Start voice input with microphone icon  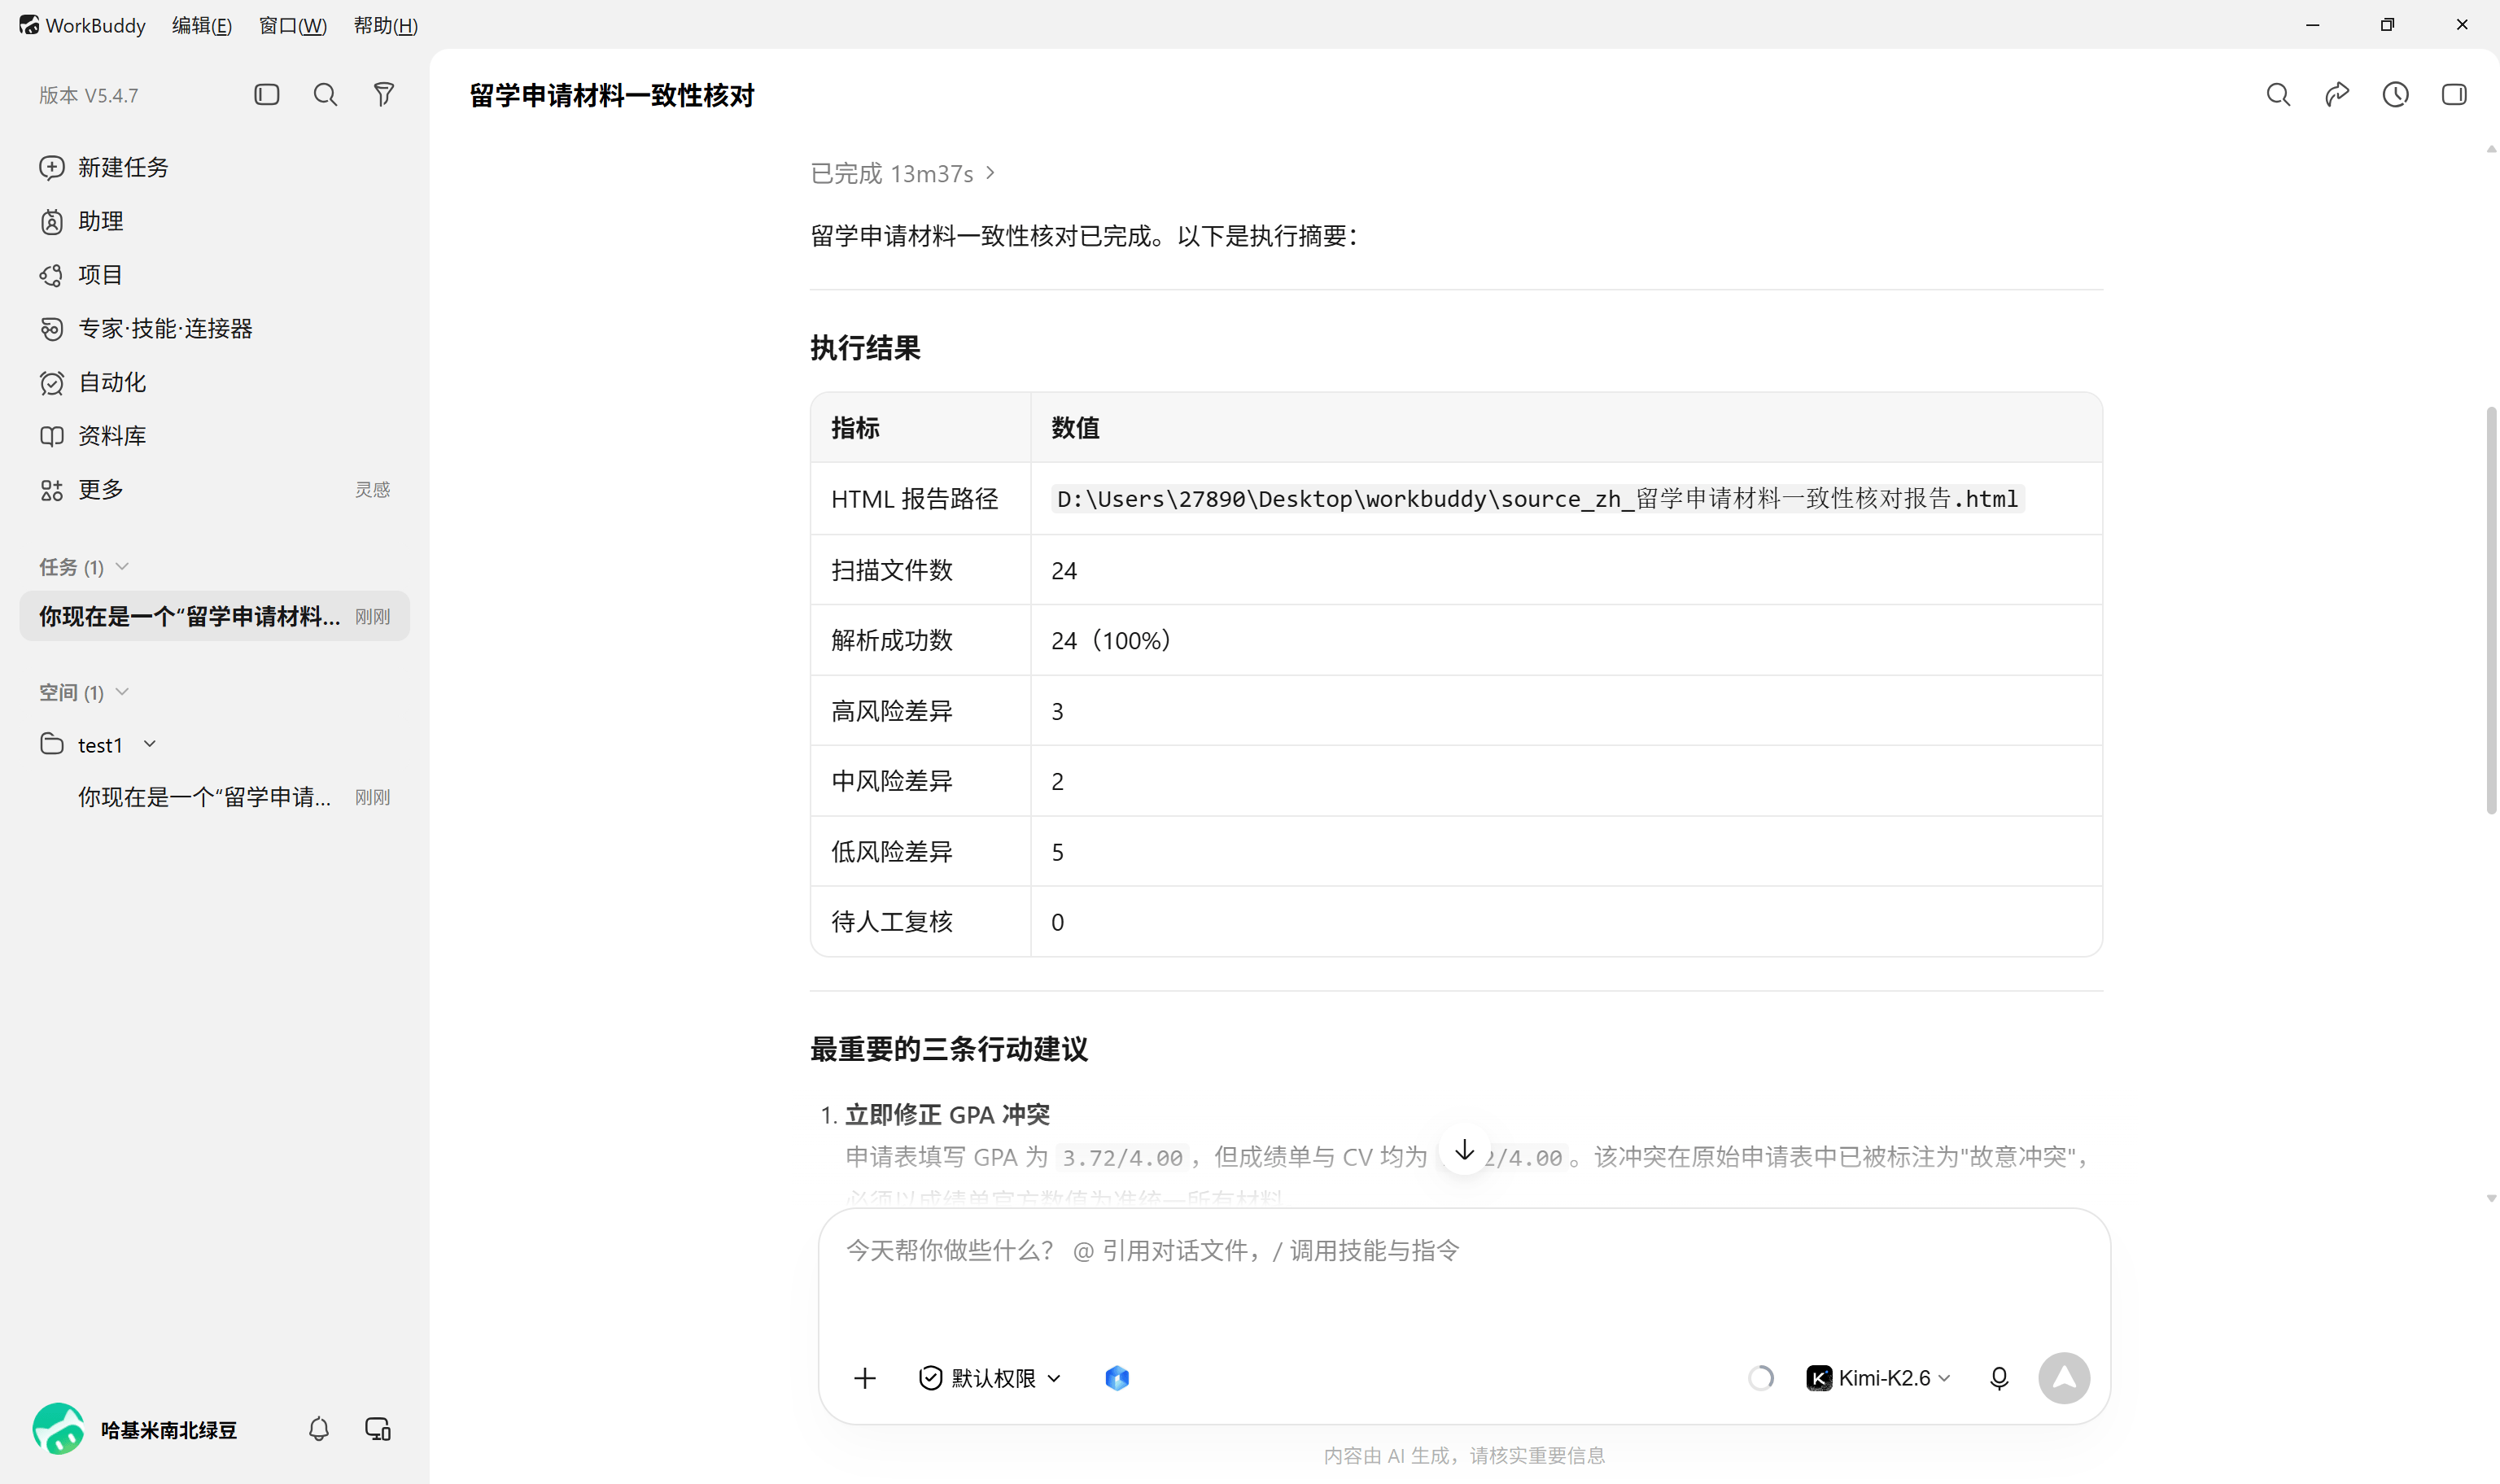click(x=1999, y=1378)
